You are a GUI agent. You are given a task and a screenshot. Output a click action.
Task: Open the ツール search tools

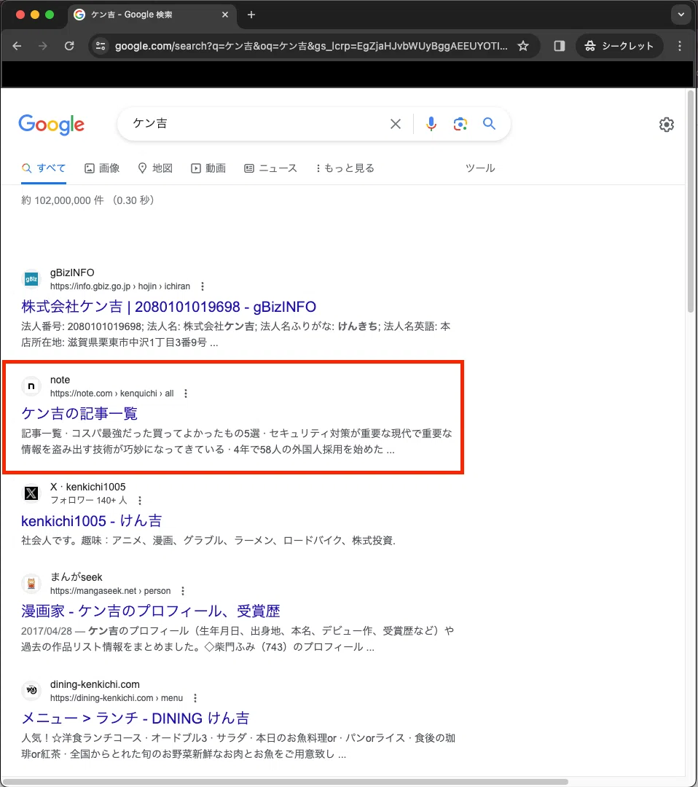[x=480, y=168]
